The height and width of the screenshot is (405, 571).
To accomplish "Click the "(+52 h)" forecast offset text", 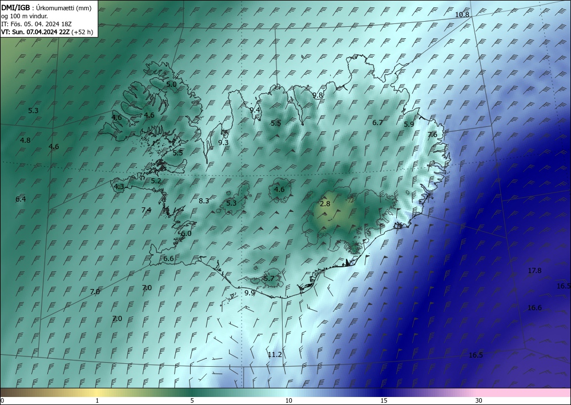I will click(x=82, y=32).
